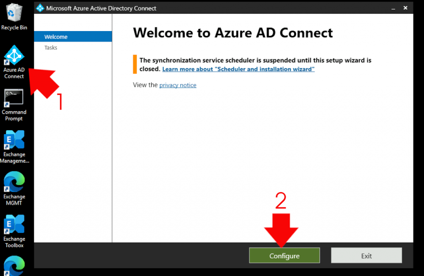Click the Welcome to Azure AD Connect heading
424x276 pixels.
(232, 32)
